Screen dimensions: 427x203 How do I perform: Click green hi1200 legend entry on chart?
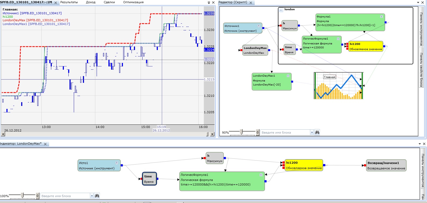[8, 17]
